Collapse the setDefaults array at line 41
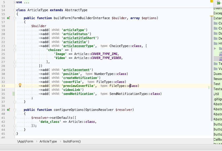 tap(15, 118)
